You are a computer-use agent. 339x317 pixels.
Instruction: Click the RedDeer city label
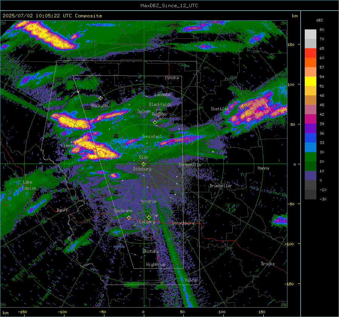click(160, 114)
